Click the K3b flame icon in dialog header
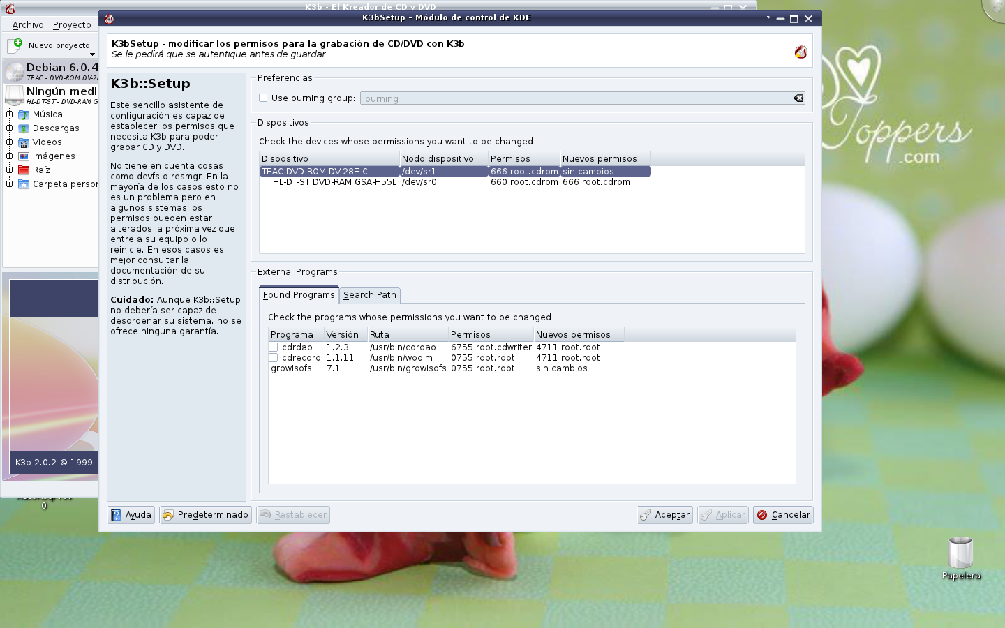Viewport: 1005px width, 628px height. (x=801, y=51)
